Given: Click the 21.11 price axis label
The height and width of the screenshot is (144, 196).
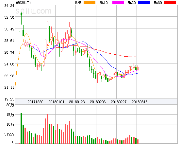Looking at the screenshot, I should tap(9, 87).
